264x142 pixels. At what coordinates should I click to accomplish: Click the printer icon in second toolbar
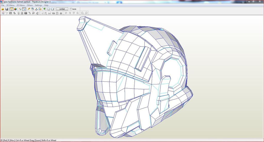tap(61, 13)
